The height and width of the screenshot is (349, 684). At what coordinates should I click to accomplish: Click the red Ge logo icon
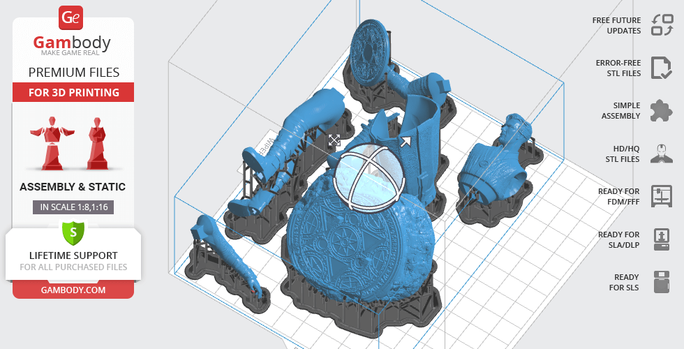click(73, 17)
